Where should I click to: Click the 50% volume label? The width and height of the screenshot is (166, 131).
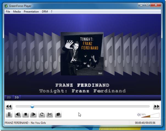pyautogui.click(x=143, y=114)
